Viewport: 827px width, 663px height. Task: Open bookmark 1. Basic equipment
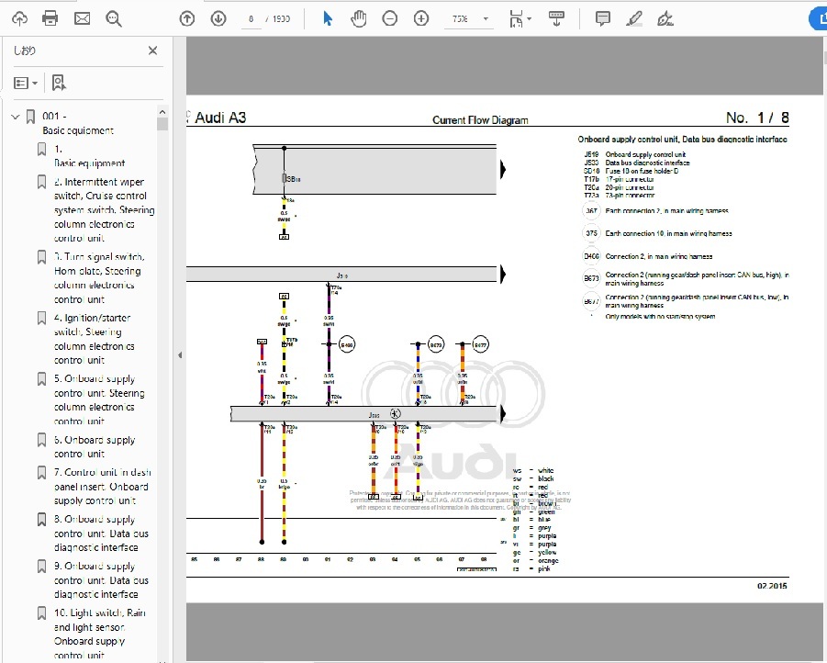pyautogui.click(x=90, y=156)
